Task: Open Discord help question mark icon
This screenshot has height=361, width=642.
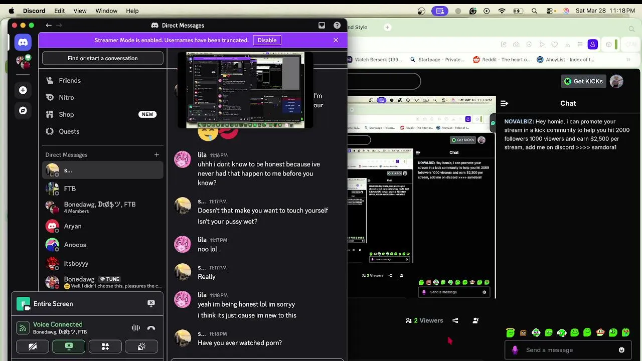Action: pyautogui.click(x=338, y=25)
